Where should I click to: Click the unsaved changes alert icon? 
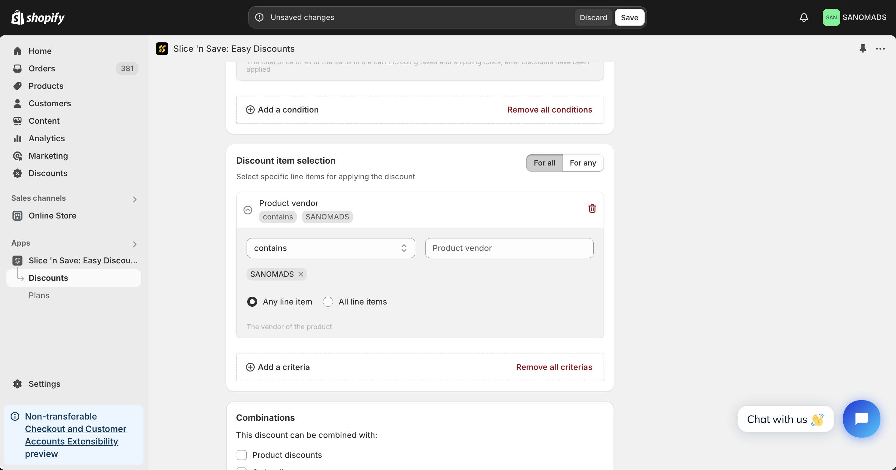click(259, 17)
